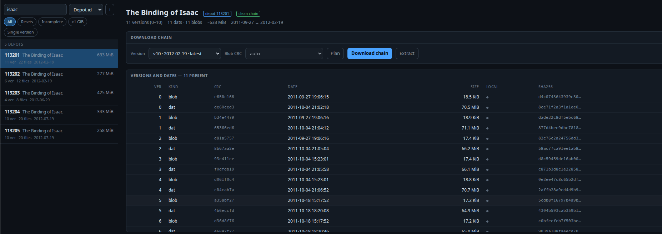Click CRC value a358bf27
Viewport: 662px width, 234px height.
[224, 200]
